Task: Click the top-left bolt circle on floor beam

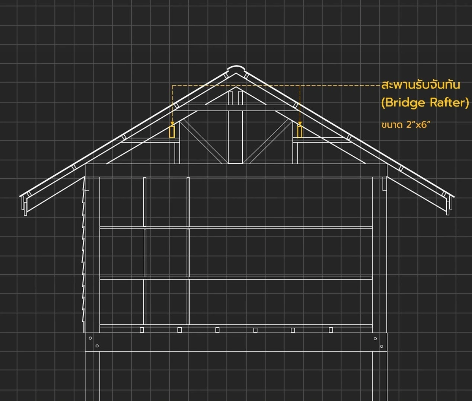Action: coord(90,338)
